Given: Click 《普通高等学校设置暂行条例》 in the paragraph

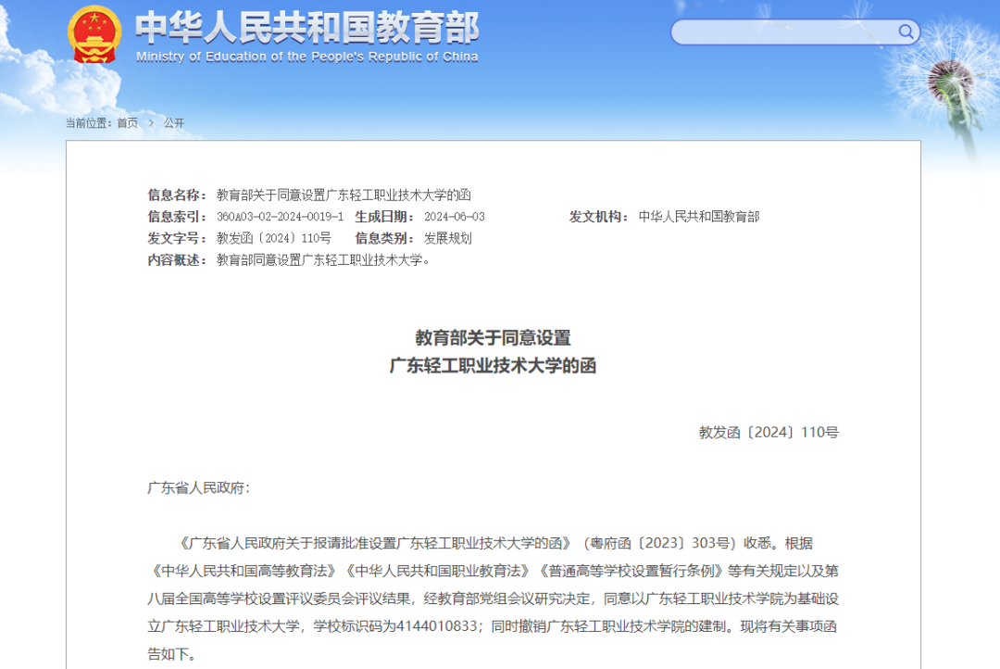Looking at the screenshot, I should click(x=631, y=571).
